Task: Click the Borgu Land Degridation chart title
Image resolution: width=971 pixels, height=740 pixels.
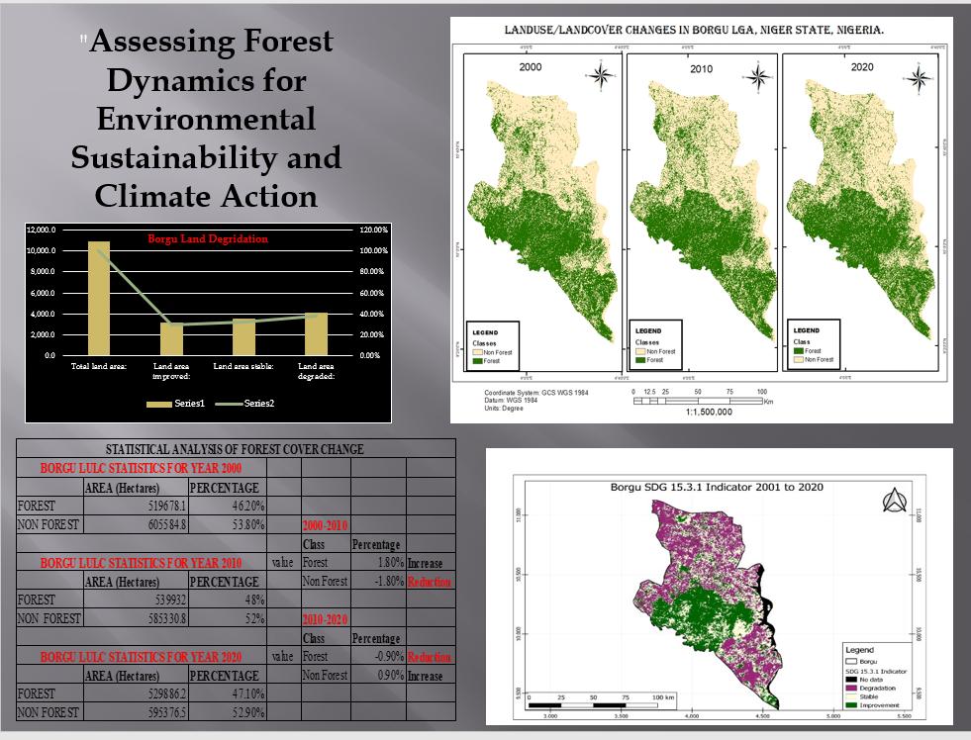Action: [208, 238]
